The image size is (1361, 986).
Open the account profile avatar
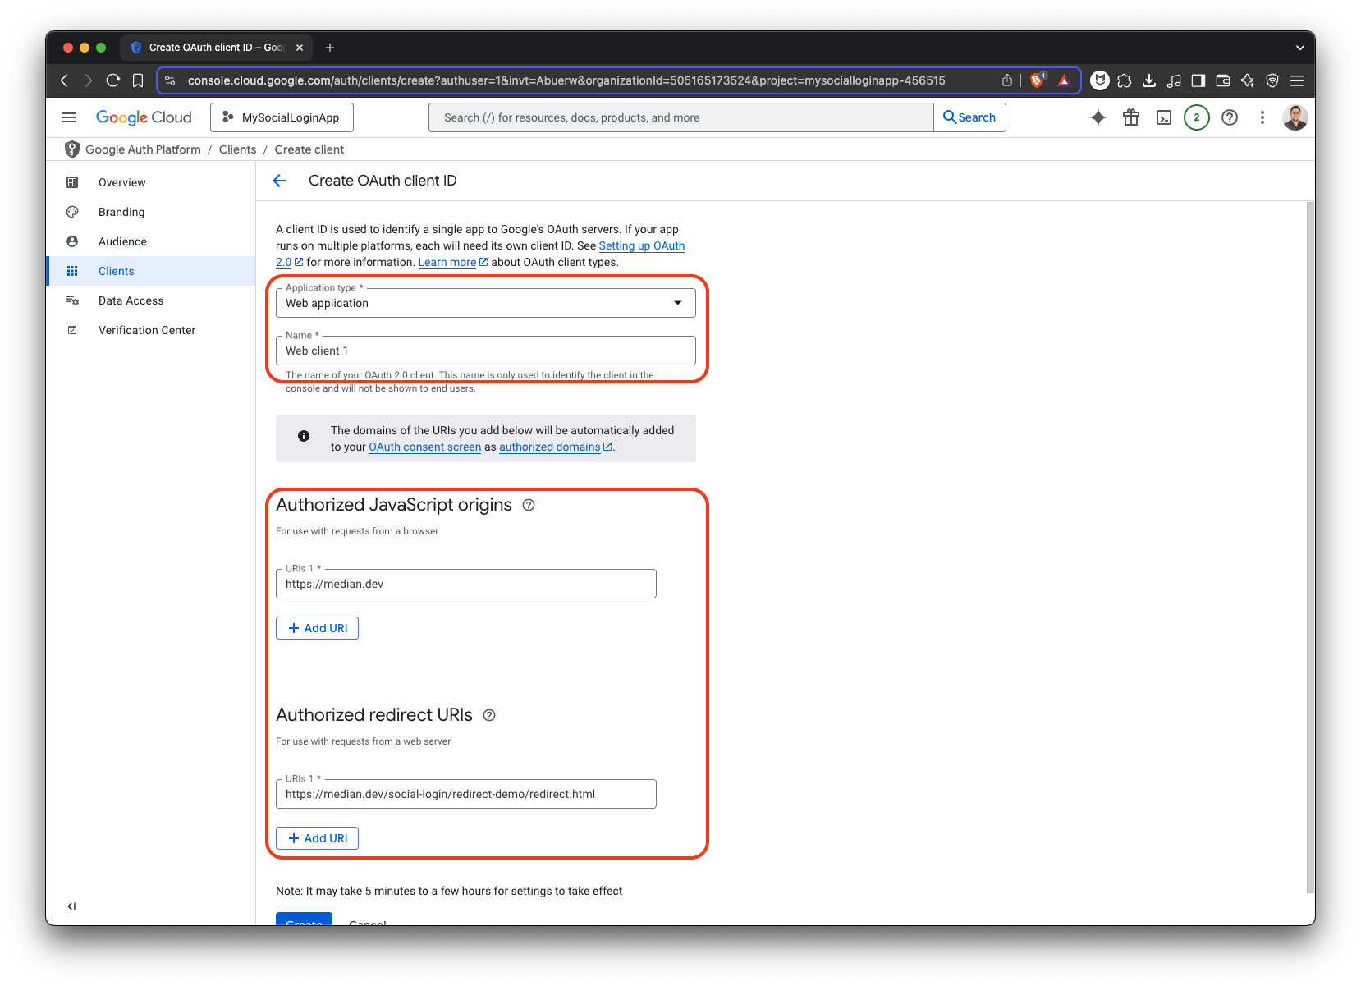[1295, 117]
